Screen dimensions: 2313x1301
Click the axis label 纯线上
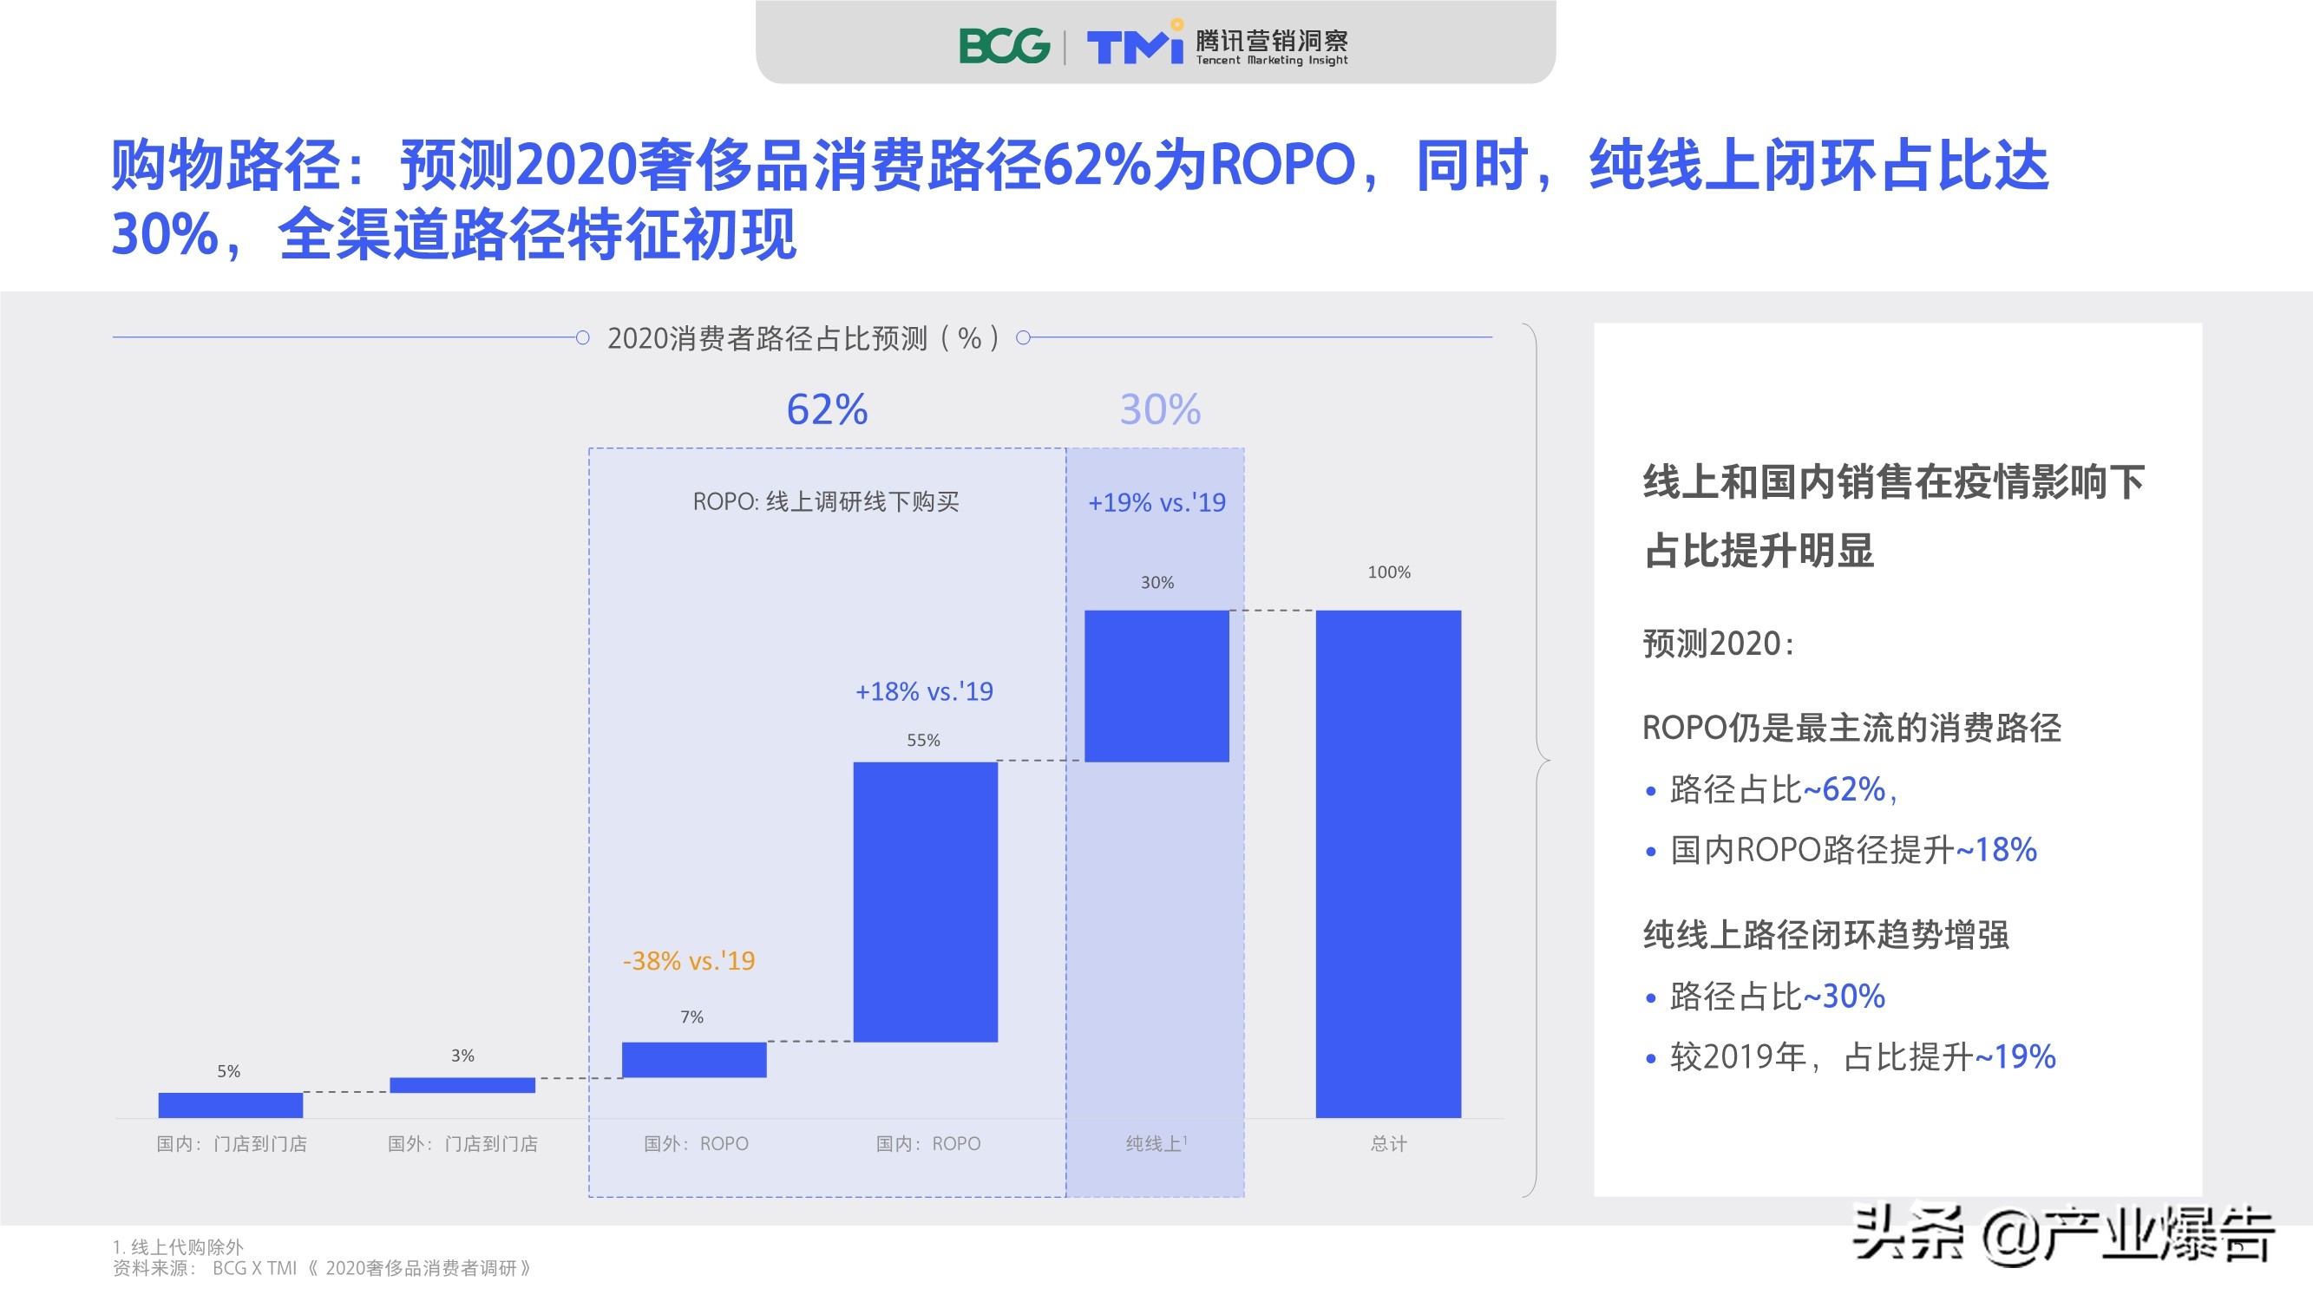1156,1144
